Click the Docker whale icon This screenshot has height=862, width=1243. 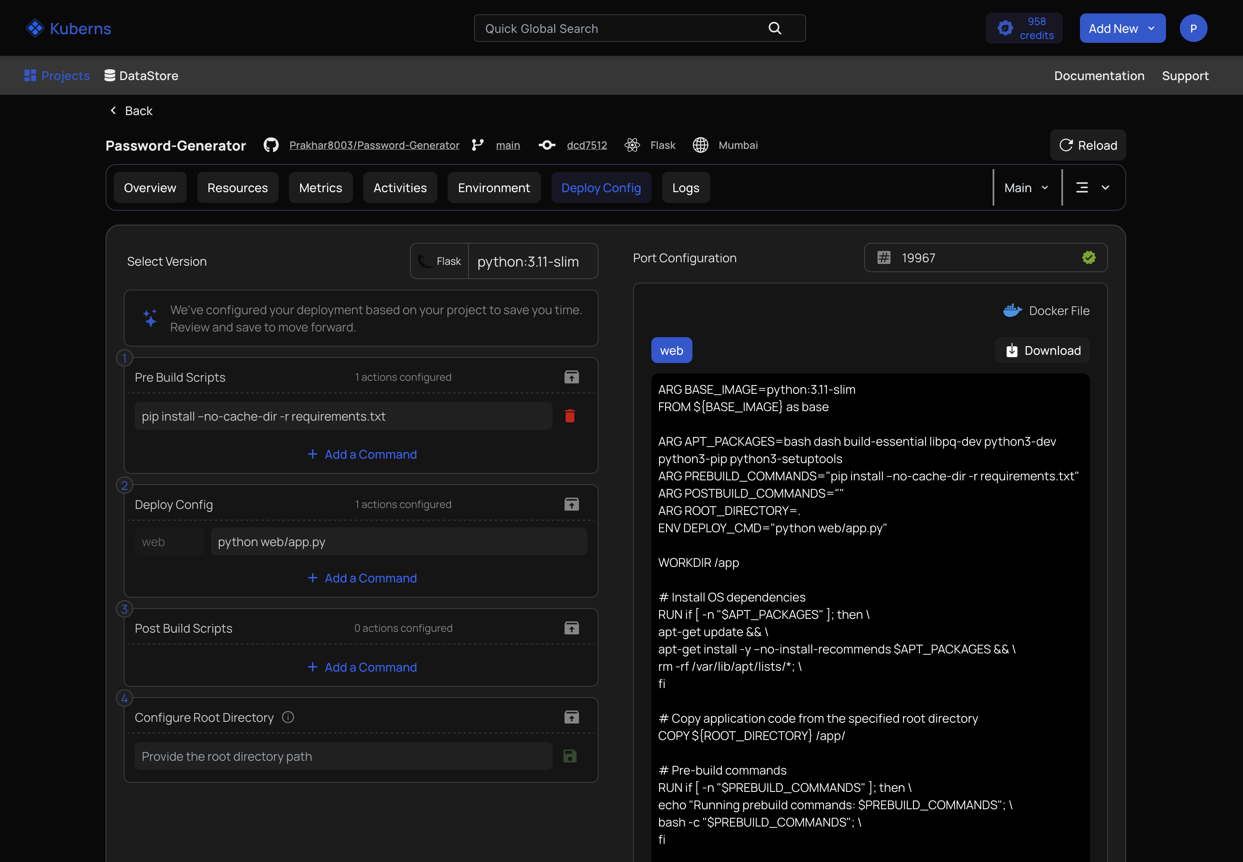[x=1012, y=310]
